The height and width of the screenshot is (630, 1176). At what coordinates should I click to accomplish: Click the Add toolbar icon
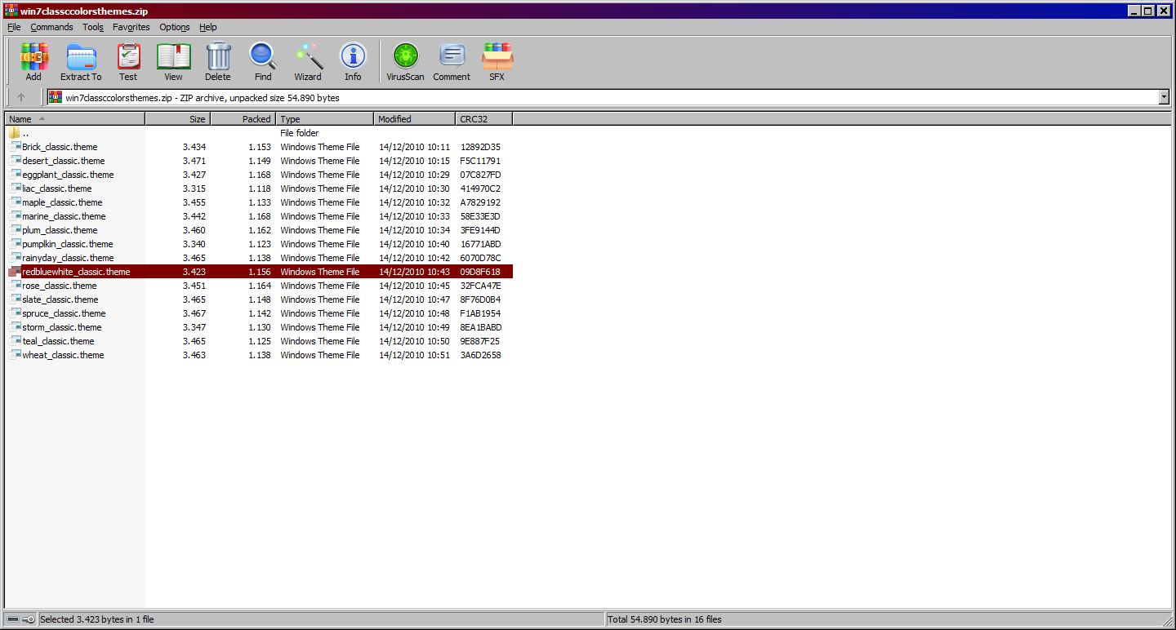[33, 56]
